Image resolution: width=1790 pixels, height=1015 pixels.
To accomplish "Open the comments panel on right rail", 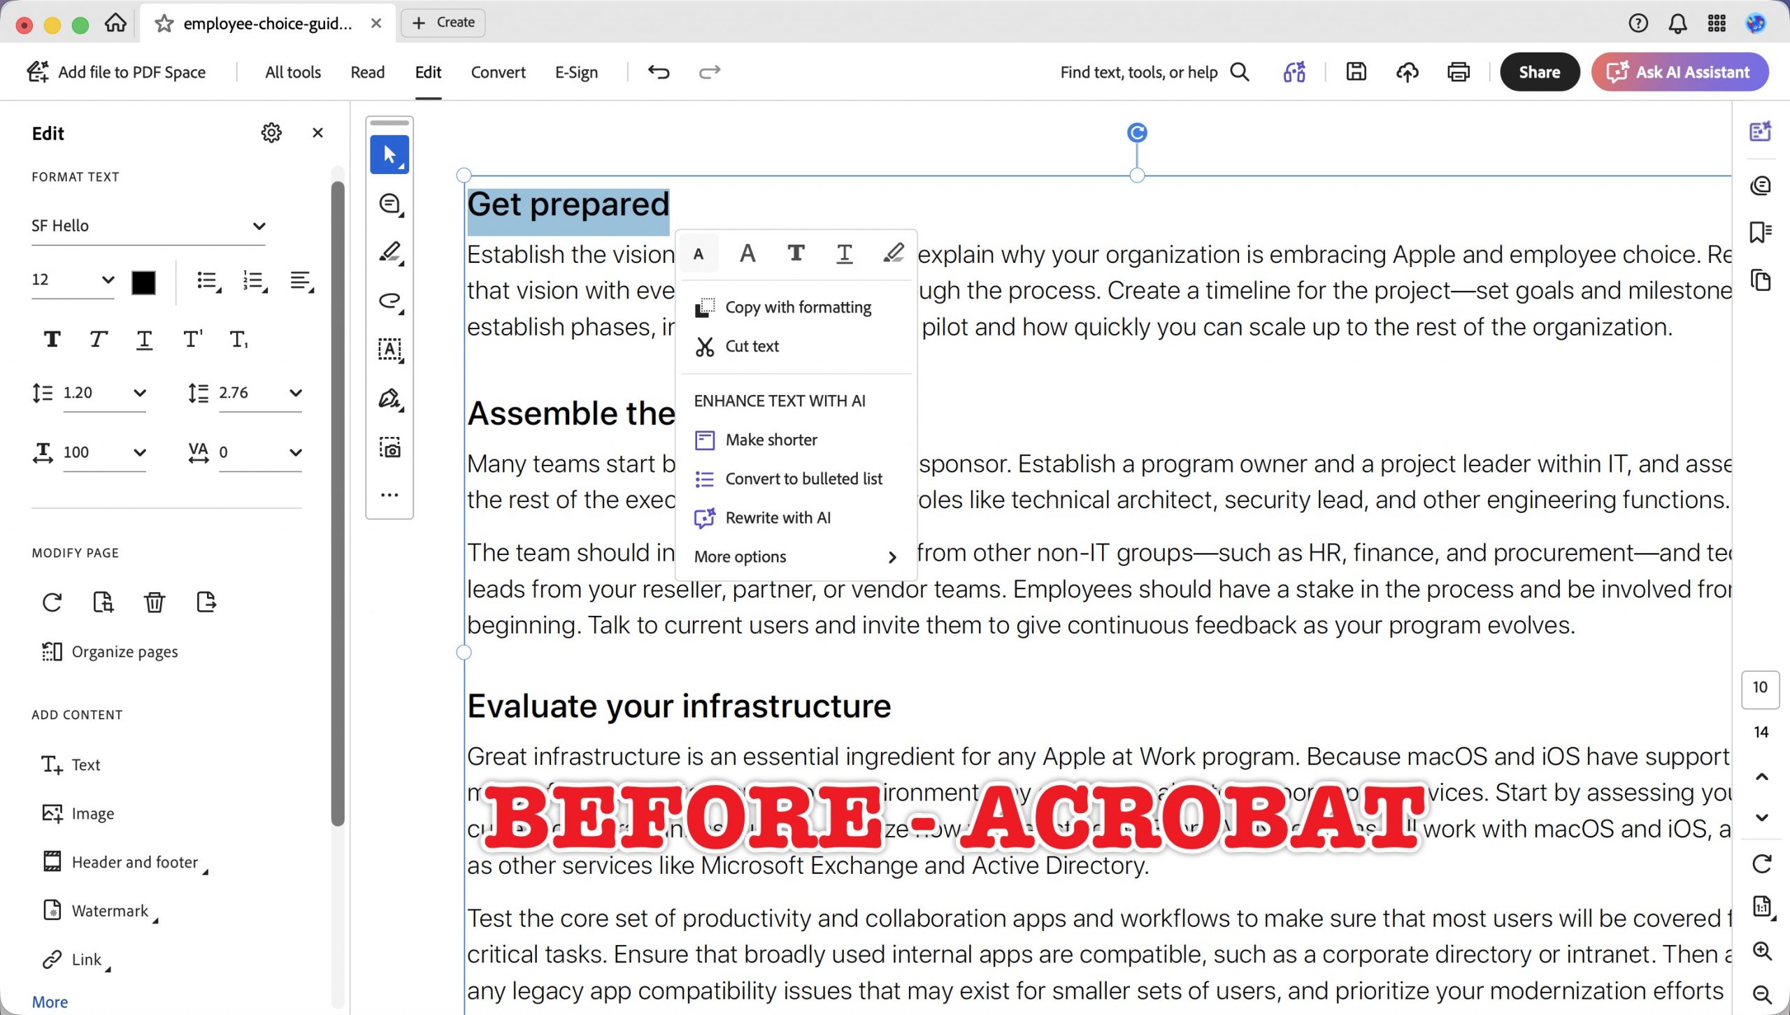I will (1761, 186).
